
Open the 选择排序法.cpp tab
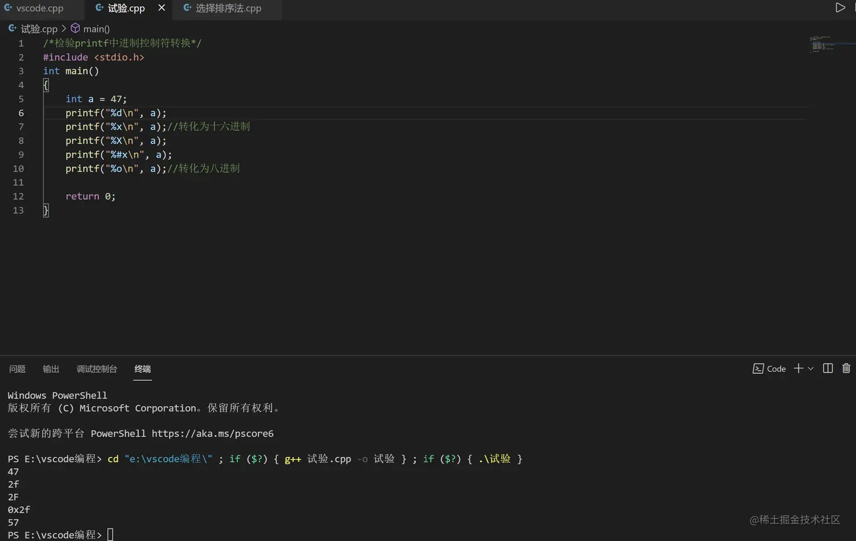(228, 8)
